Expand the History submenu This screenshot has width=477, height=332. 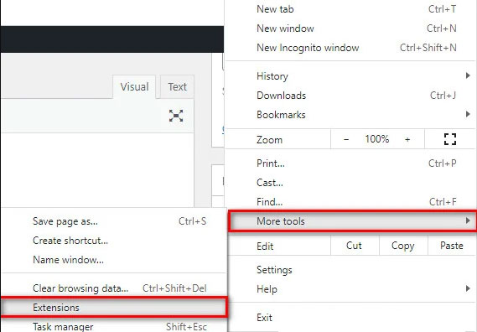(x=350, y=76)
